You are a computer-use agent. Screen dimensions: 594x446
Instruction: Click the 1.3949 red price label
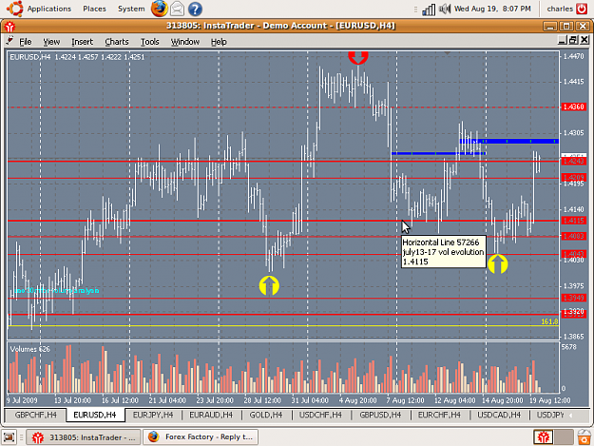[573, 298]
